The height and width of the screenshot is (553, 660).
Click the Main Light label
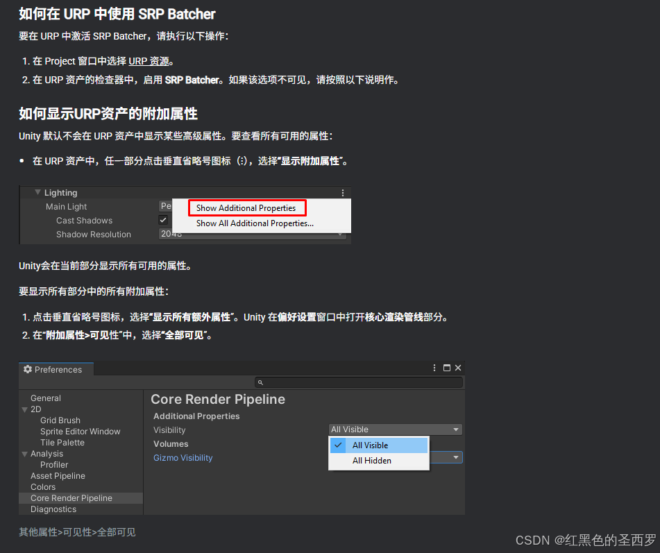click(x=66, y=207)
